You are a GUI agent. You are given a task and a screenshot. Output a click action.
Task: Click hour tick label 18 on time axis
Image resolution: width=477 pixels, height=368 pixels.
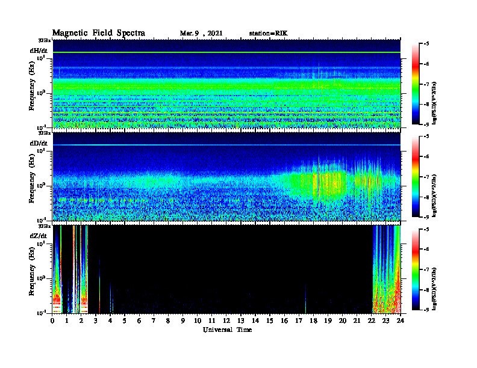(x=313, y=320)
